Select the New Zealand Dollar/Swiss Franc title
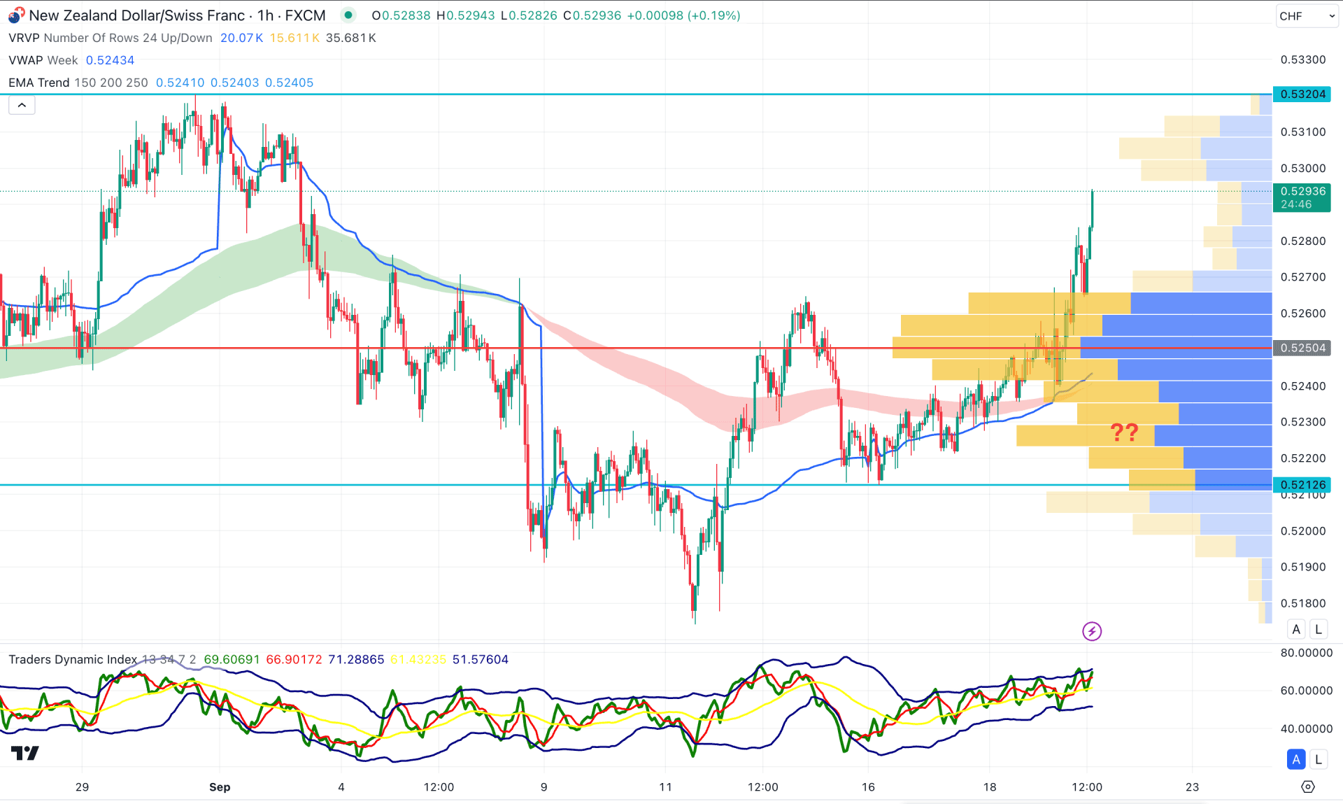1343x804 pixels. coord(137,15)
